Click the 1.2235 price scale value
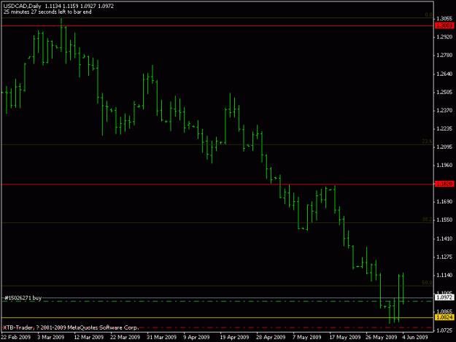 (444, 129)
